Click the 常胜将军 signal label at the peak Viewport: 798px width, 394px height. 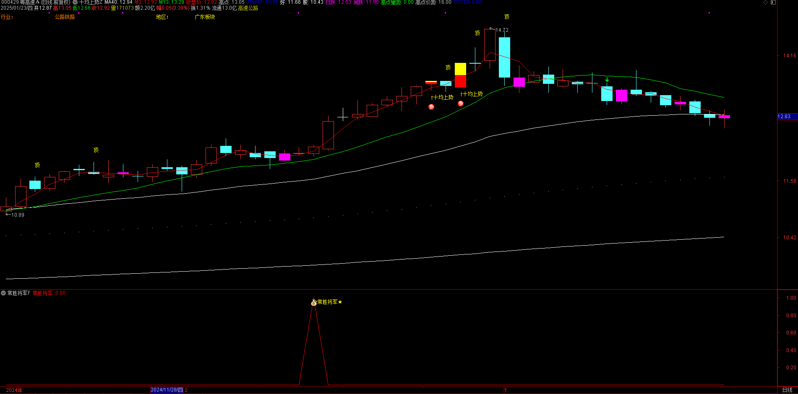coord(328,302)
